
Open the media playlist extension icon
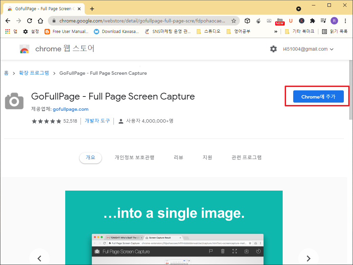click(x=323, y=21)
